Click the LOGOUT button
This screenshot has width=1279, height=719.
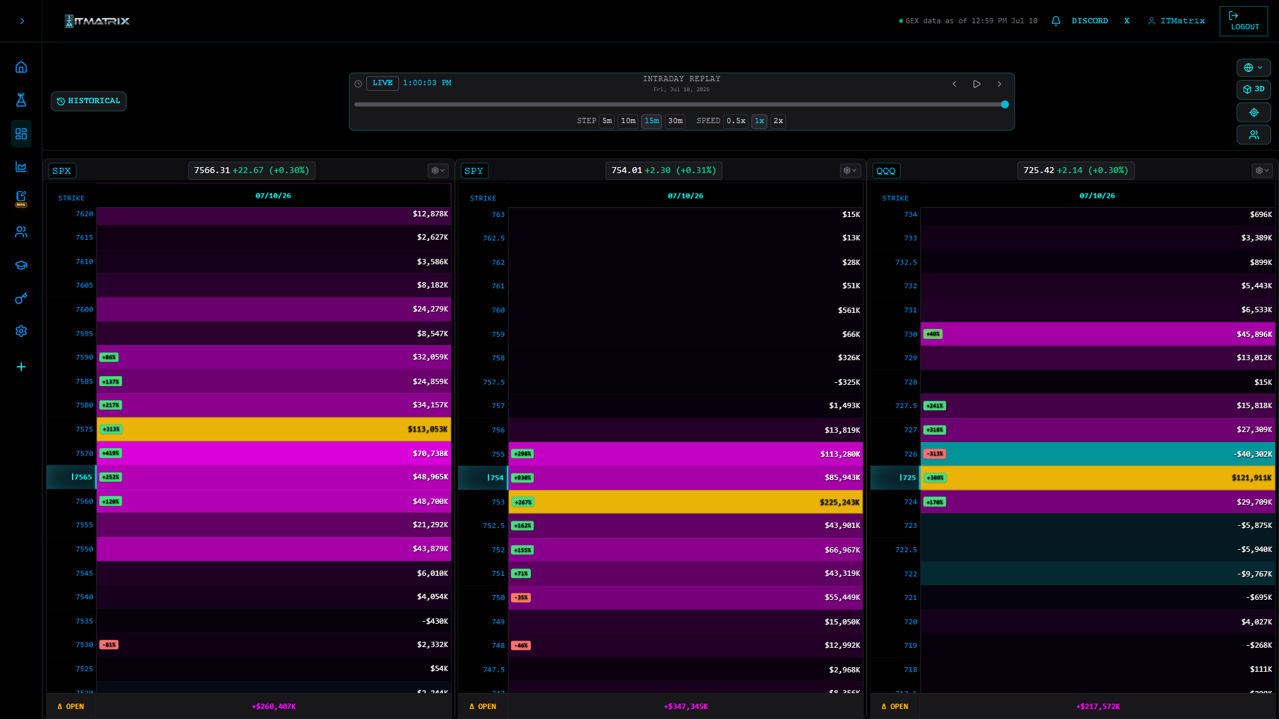point(1244,21)
